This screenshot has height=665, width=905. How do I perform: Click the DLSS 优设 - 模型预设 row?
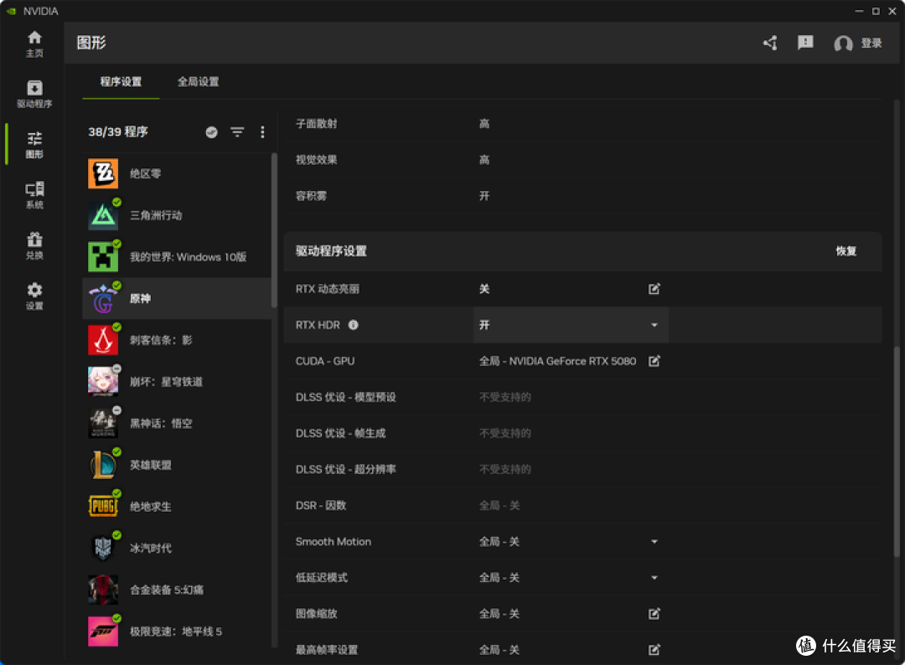[582, 397]
